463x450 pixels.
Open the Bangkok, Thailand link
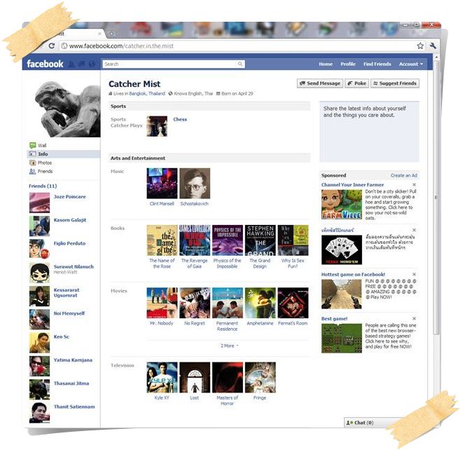tap(147, 93)
